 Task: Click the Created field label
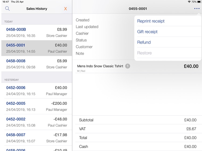(83, 20)
